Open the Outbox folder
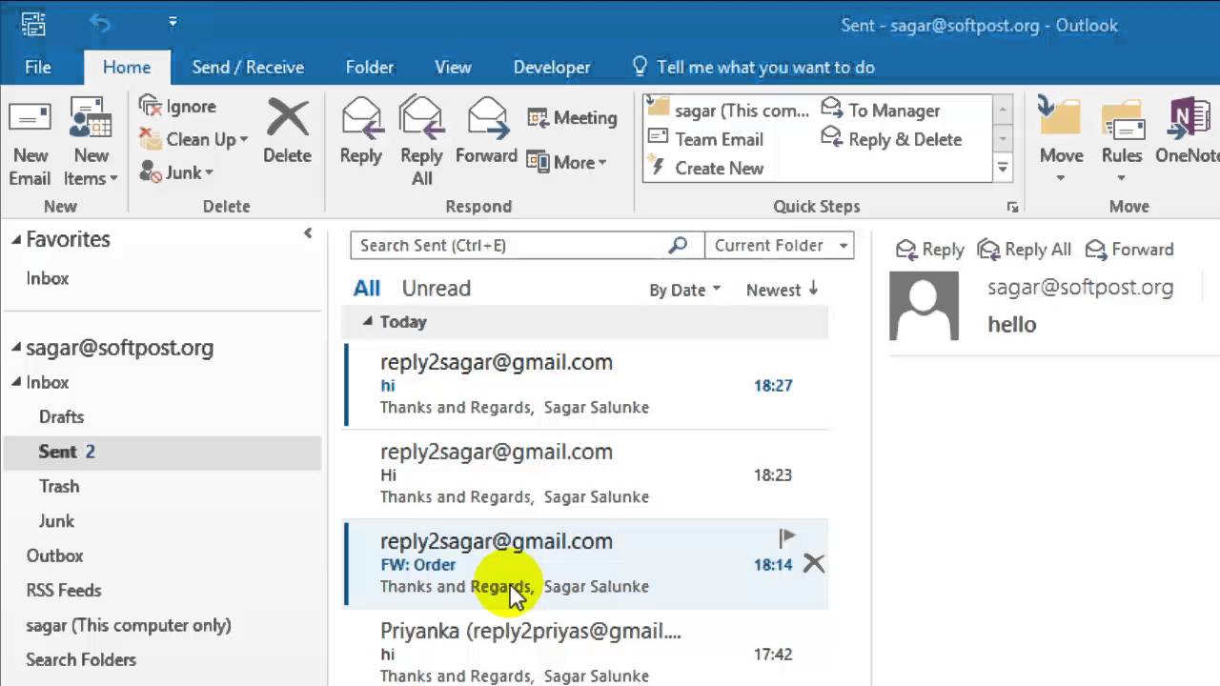The height and width of the screenshot is (686, 1220). (54, 555)
